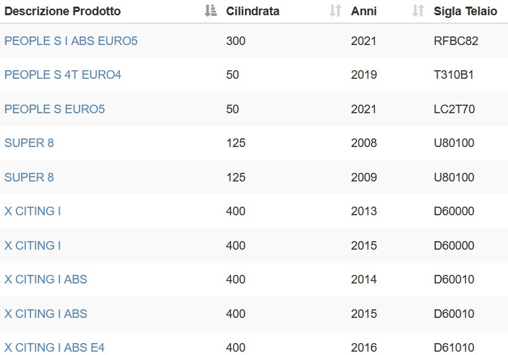Open PEOPLE S I ABS EURO5 link

pos(71,41)
